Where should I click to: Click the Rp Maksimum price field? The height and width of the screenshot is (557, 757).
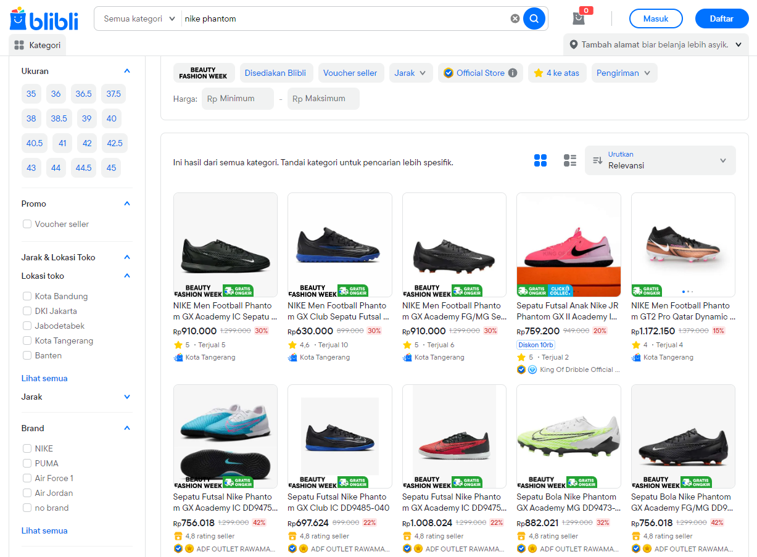pyautogui.click(x=323, y=99)
